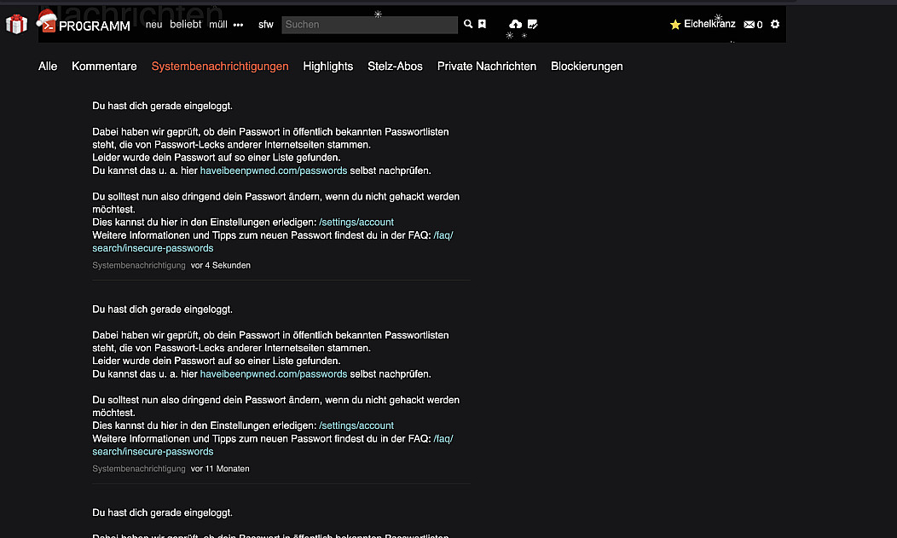Image resolution: width=897 pixels, height=538 pixels.
Task: Open the Stelz-Abos tab
Action: [x=395, y=66]
